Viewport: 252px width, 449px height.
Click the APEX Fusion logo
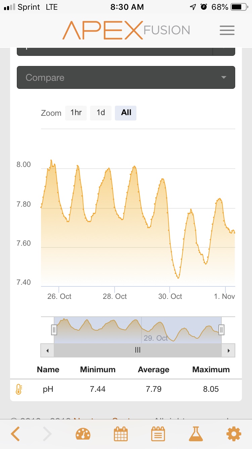[x=126, y=30]
